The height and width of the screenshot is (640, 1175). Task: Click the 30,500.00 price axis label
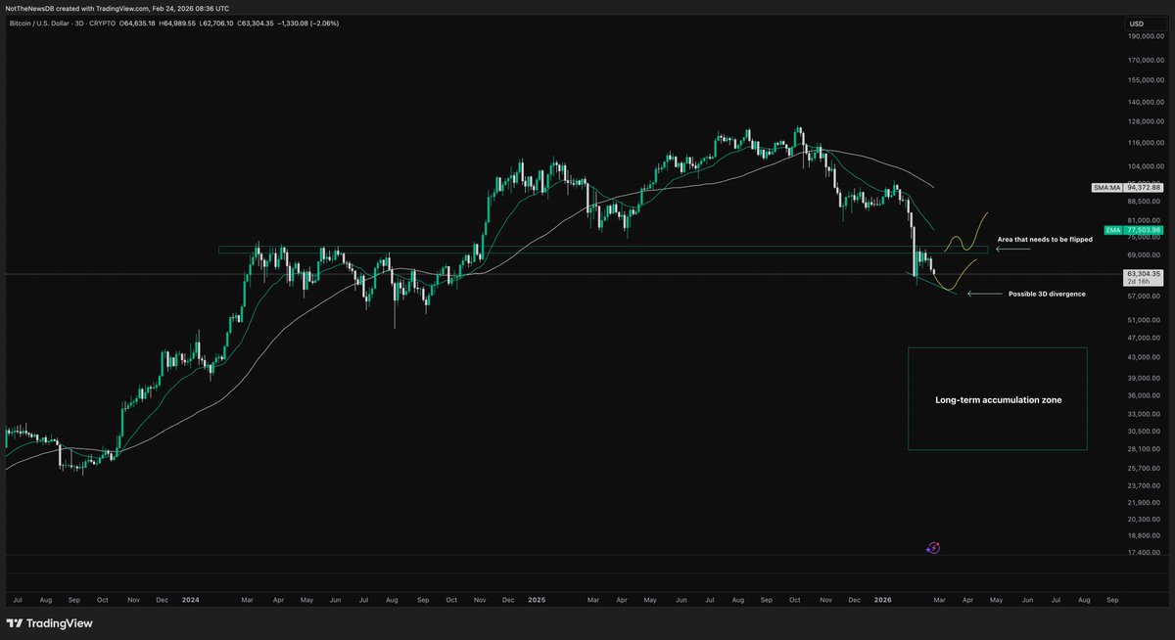coord(1146,432)
